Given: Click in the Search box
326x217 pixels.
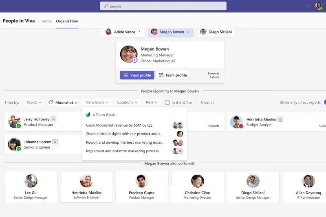Looking at the screenshot, I should tap(163, 6).
